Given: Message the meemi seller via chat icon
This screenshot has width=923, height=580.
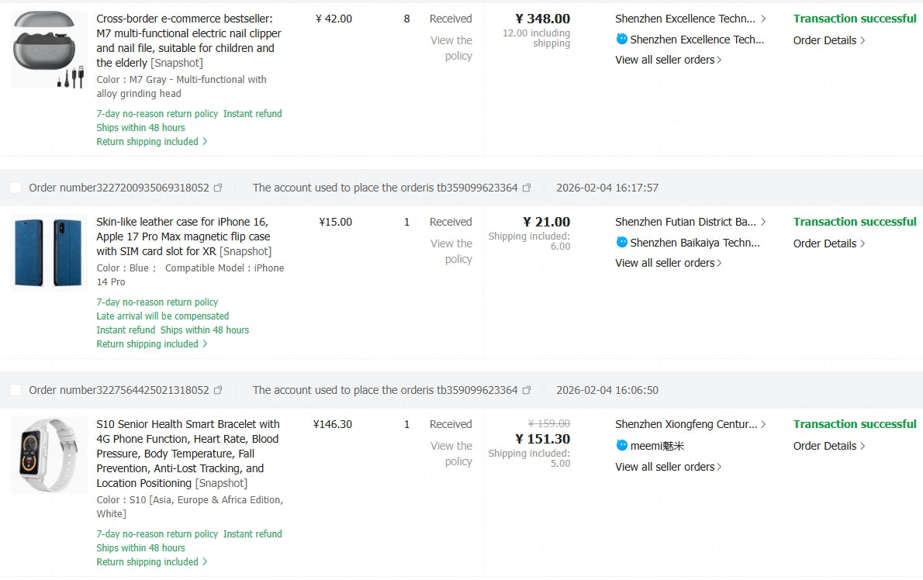Looking at the screenshot, I should (x=622, y=445).
